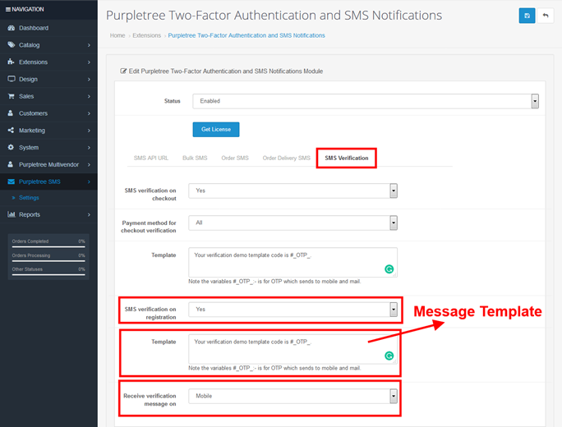Open Settings under Purpletree SMS
The image size is (562, 427).
coord(29,198)
